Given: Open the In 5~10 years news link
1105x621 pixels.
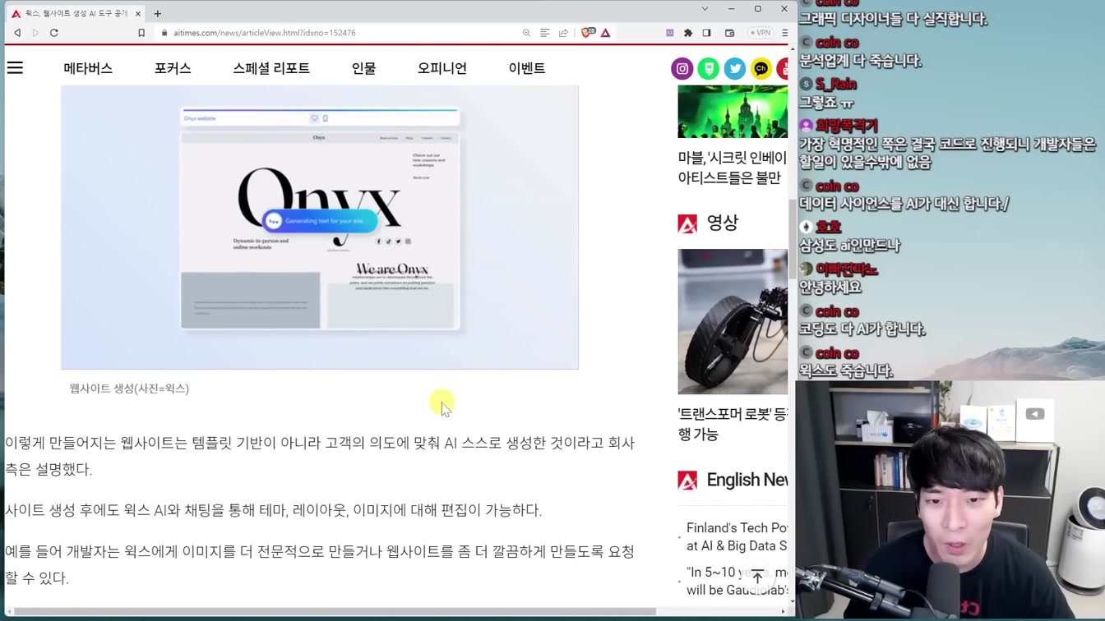Looking at the screenshot, I should click(737, 581).
